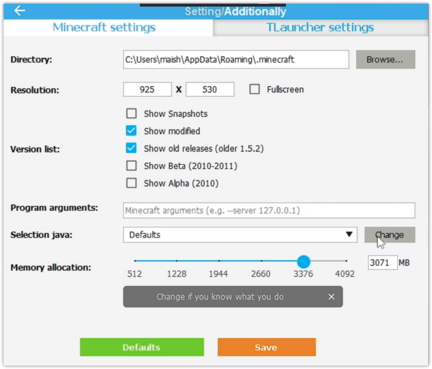Click the Program arguments input field
This screenshot has width=432, height=369.
click(x=269, y=210)
